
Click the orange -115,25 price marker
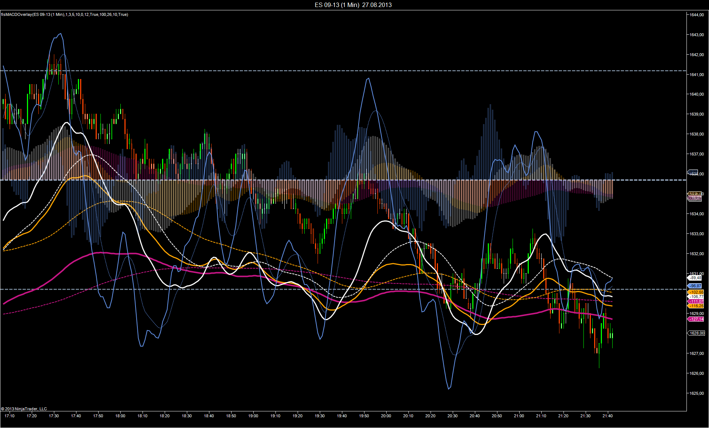696,306
